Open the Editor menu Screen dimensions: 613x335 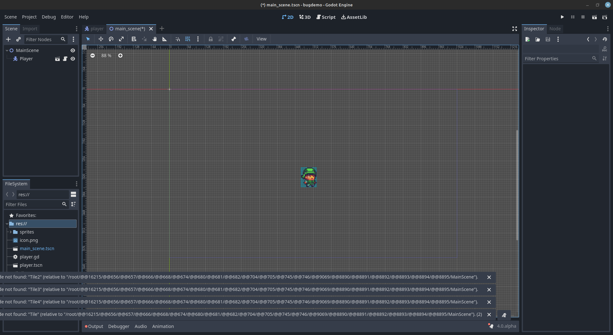pos(67,17)
